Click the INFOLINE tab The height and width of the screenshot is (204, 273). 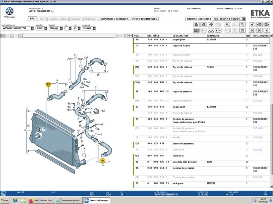coord(76,19)
